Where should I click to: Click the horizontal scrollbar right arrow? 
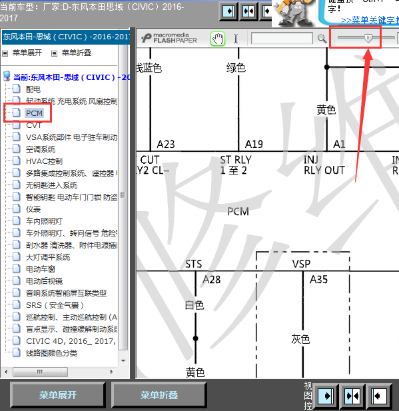pyautogui.click(x=111, y=372)
